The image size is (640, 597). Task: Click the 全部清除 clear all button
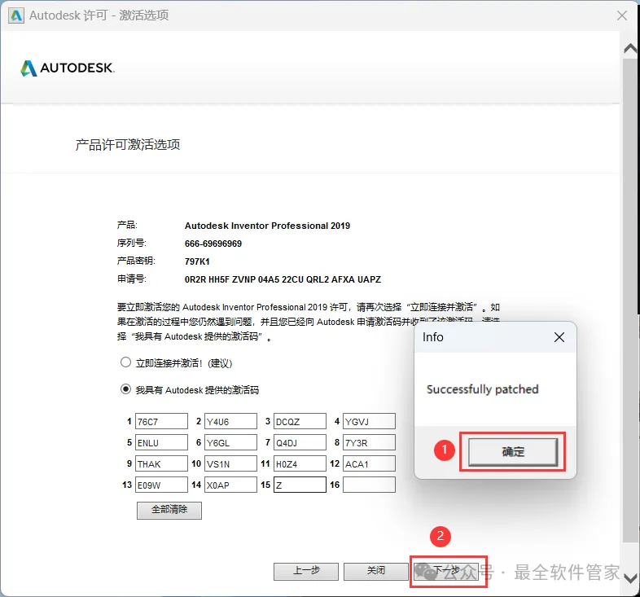point(169,510)
